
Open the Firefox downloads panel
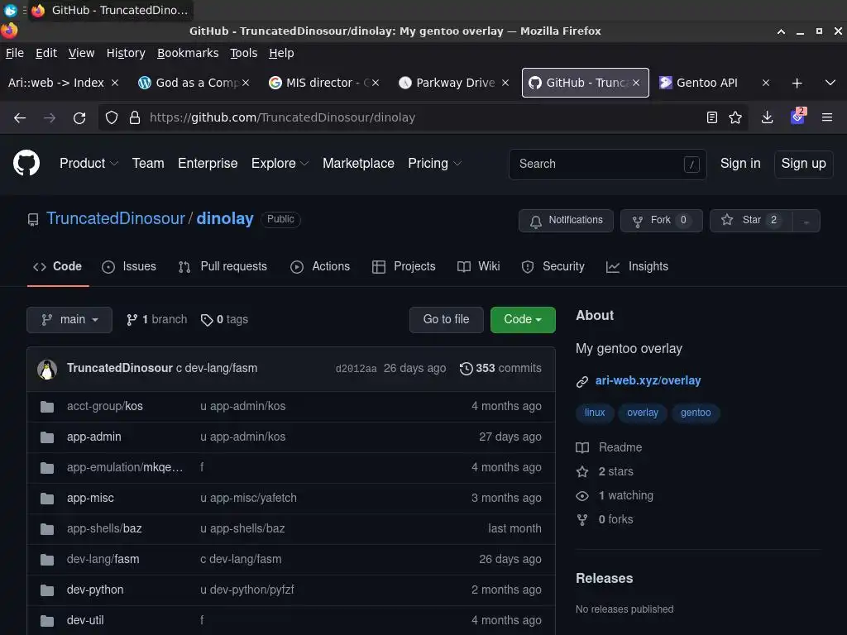[767, 117]
